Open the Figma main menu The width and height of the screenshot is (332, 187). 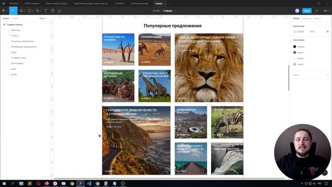pos(4,11)
